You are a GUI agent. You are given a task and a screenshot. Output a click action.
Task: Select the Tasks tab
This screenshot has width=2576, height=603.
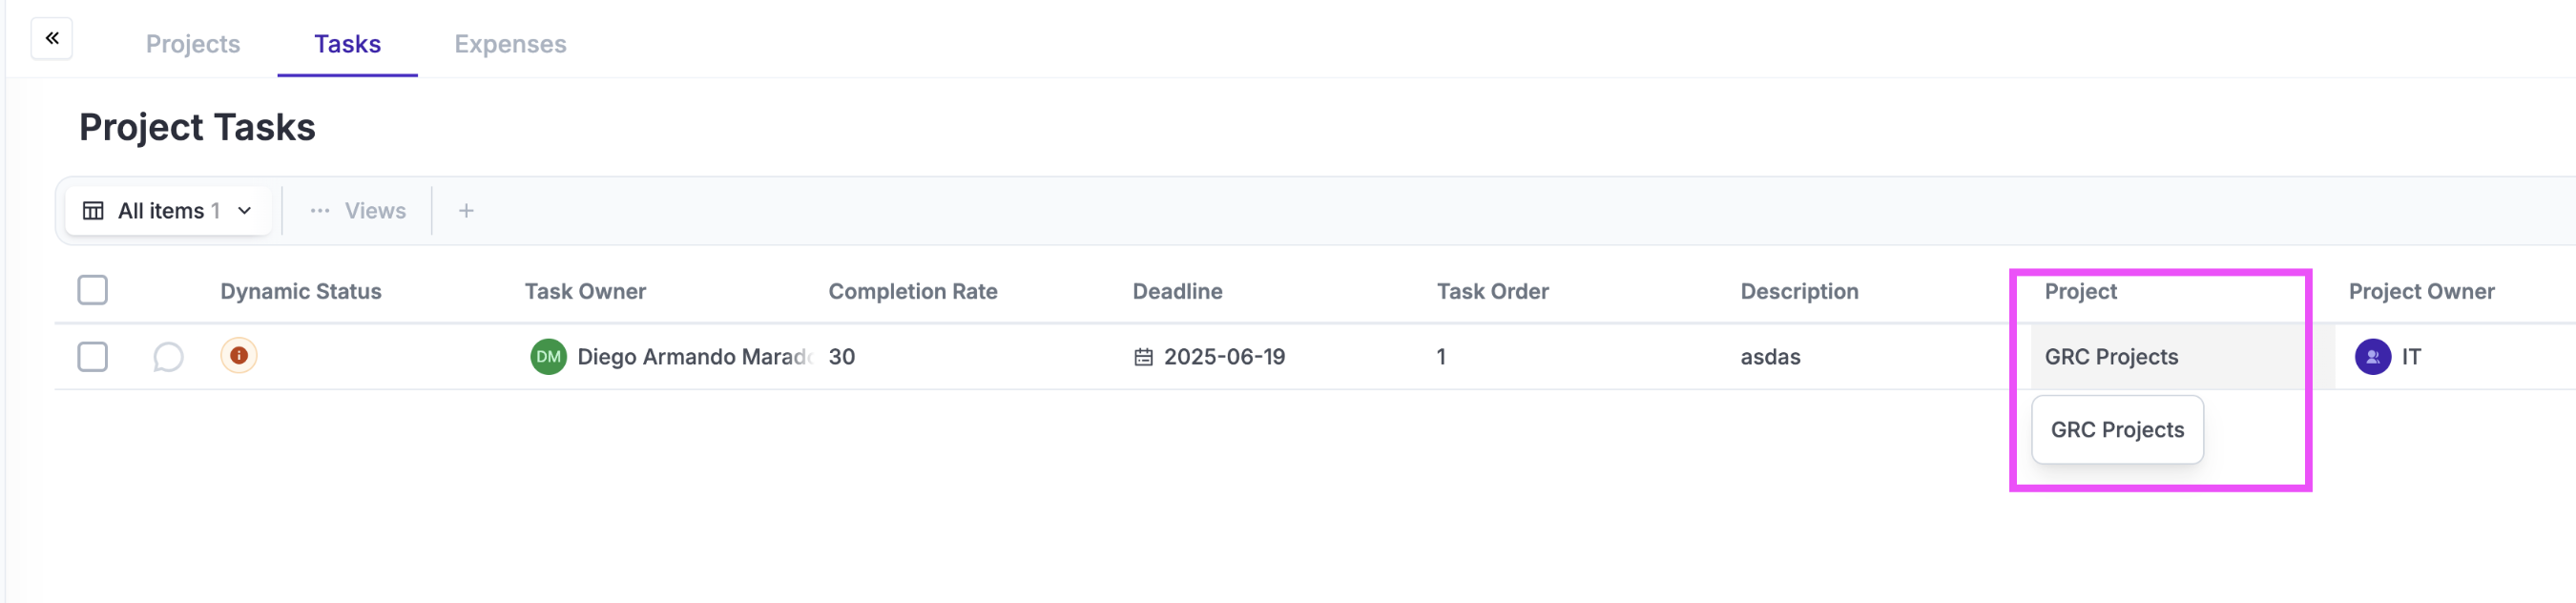coord(347,44)
